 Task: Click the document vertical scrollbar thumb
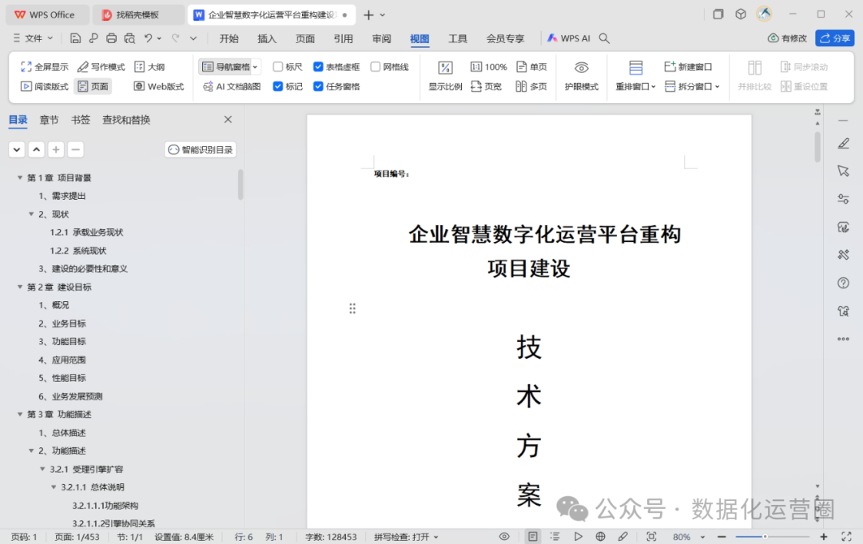click(x=817, y=146)
